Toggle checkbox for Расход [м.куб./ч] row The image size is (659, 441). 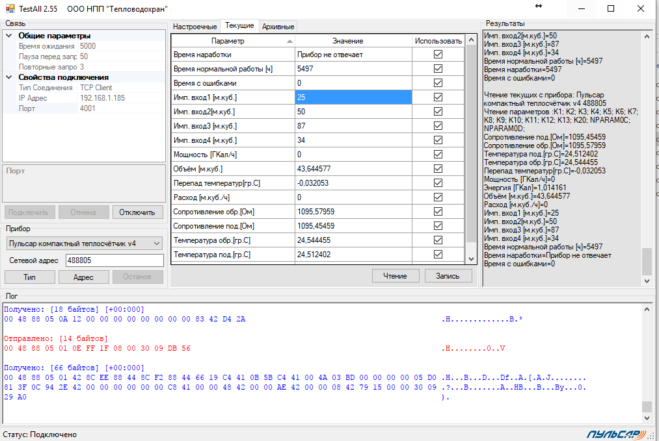pyautogui.click(x=438, y=197)
